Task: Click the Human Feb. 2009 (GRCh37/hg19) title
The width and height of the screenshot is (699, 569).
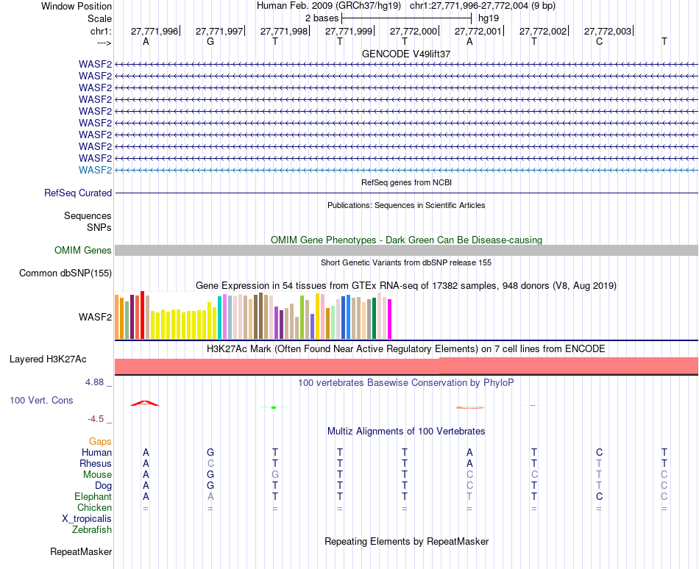Action: click(329, 6)
